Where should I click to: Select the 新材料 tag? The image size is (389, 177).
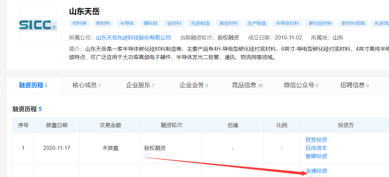pyautogui.click(x=103, y=24)
